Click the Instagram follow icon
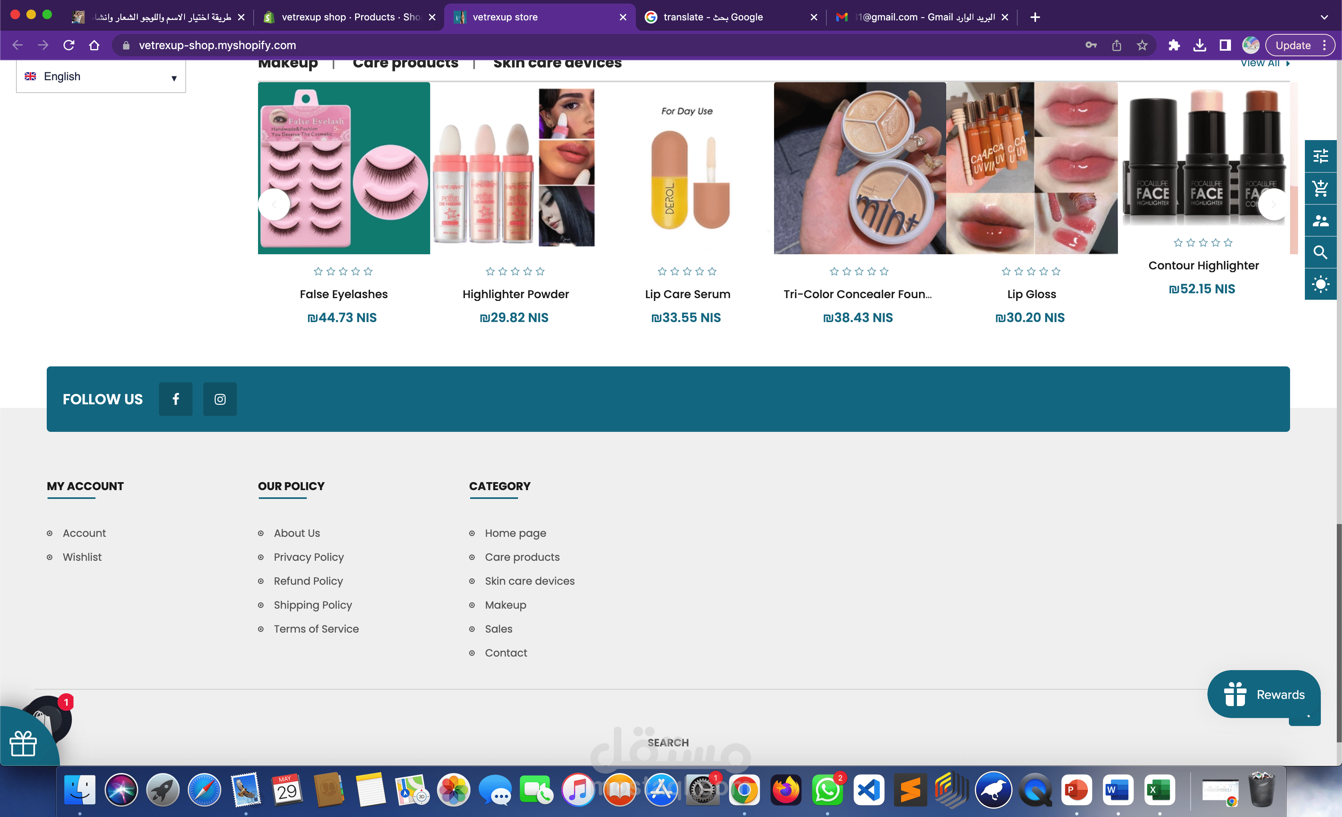Screen dimensions: 1342x817 pos(220,399)
